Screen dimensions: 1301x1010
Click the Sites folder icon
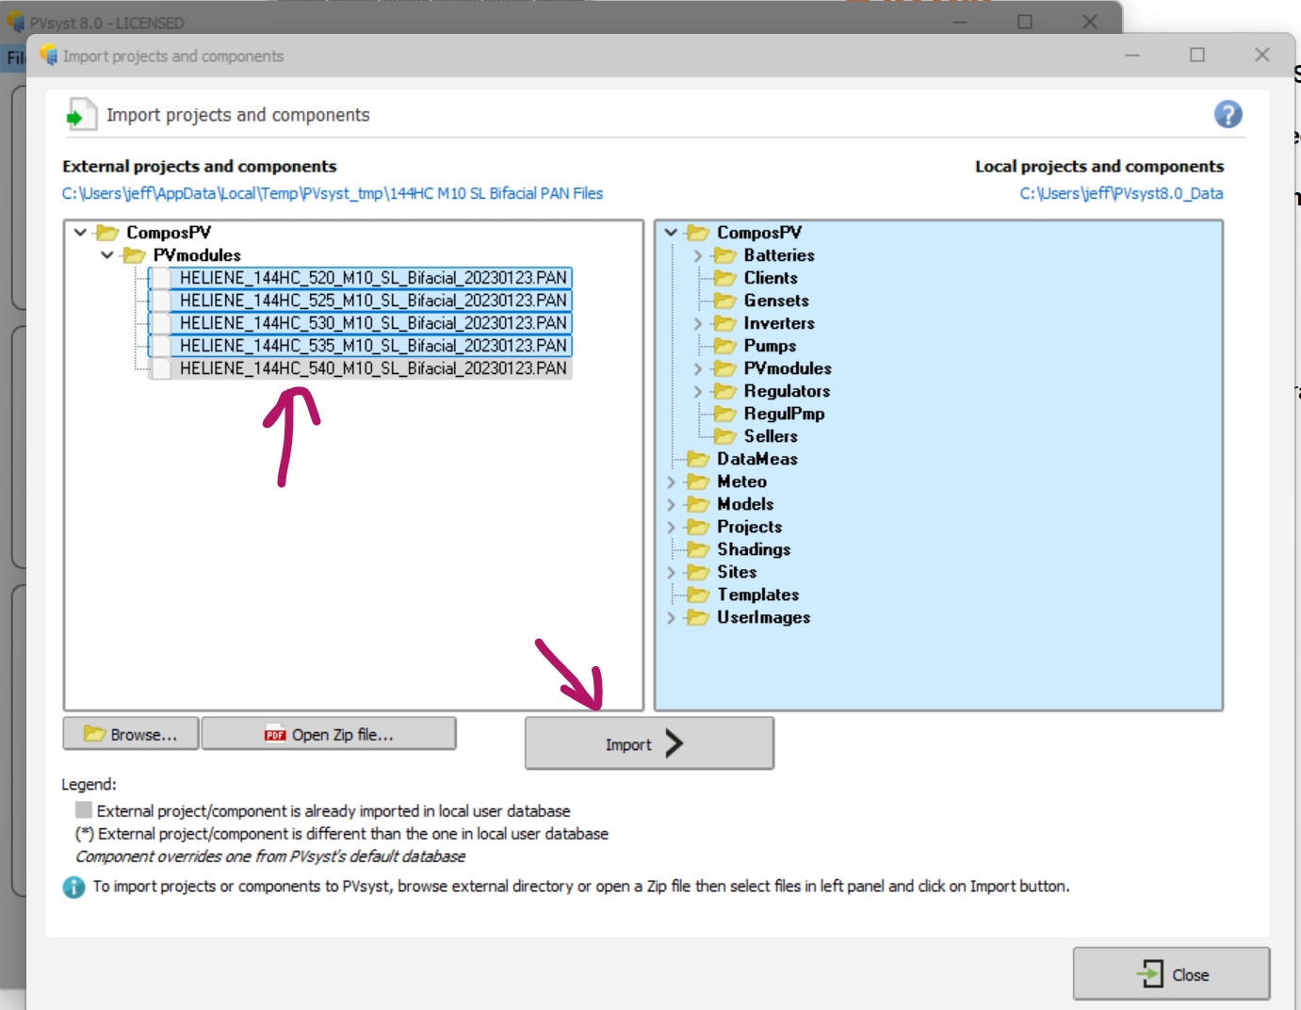click(698, 572)
